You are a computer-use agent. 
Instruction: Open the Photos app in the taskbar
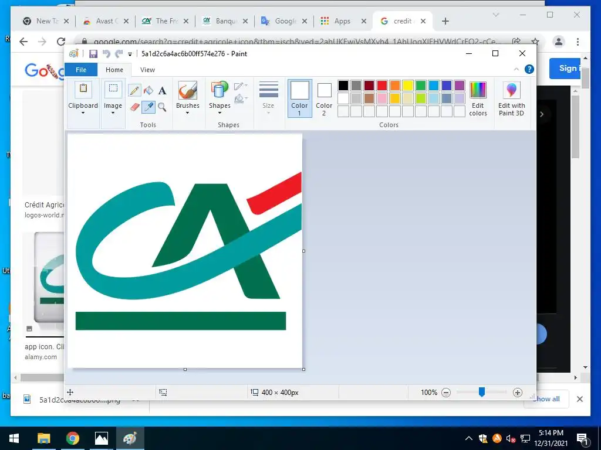coord(102,438)
